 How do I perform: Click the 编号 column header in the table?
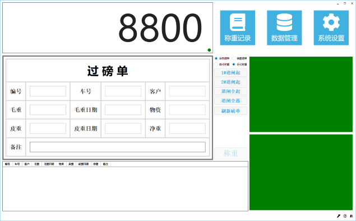[7, 164]
